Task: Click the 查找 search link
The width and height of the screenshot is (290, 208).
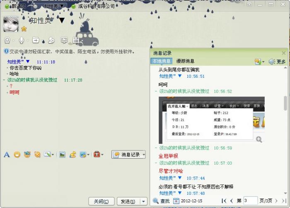Action: point(165,201)
